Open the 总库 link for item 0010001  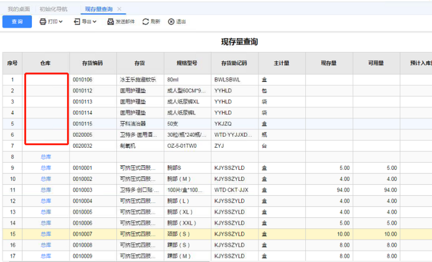coord(46,168)
